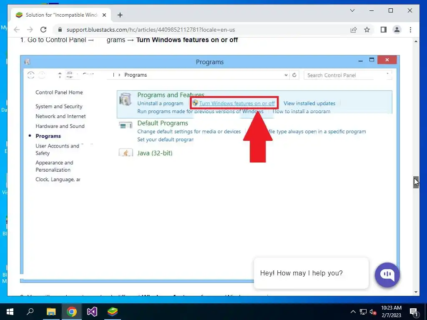This screenshot has width=427, height=320.
Task: Open File Explorer from the taskbar
Action: click(51, 312)
